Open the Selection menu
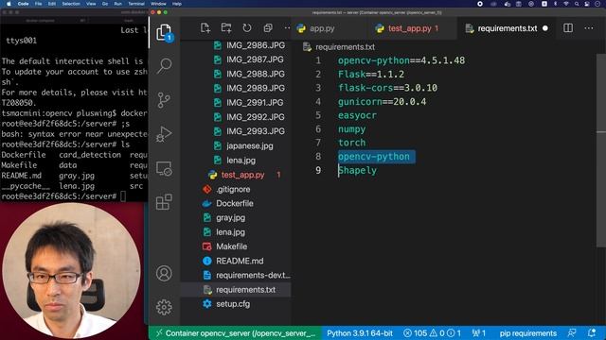606x340 pixels. (71, 4)
